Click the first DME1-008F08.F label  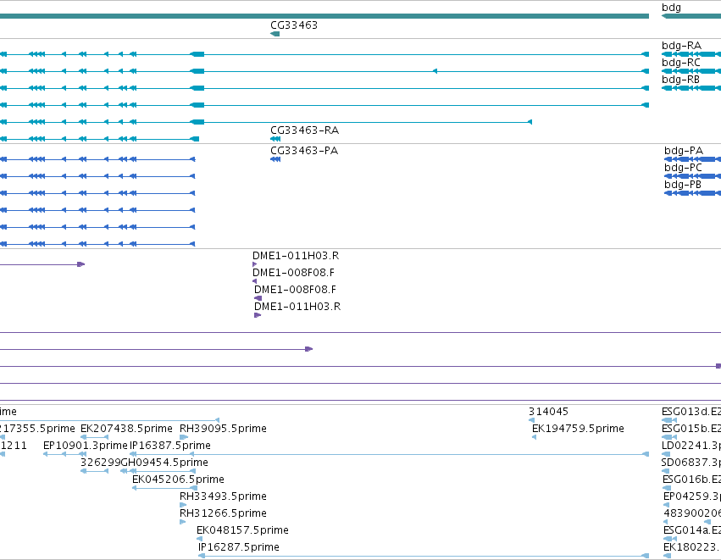point(293,273)
